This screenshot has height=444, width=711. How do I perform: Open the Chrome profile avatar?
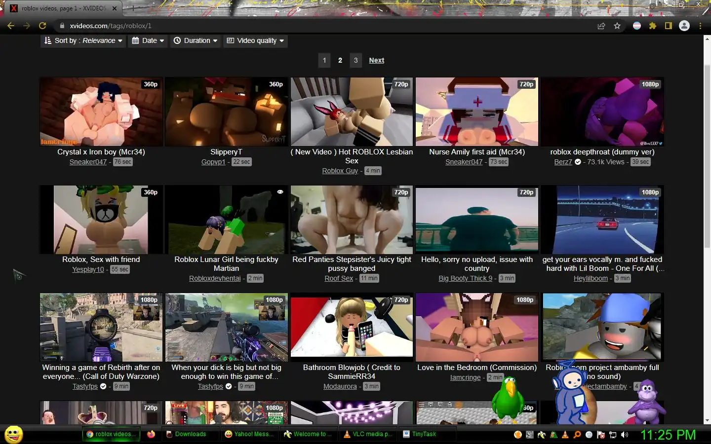click(x=684, y=26)
